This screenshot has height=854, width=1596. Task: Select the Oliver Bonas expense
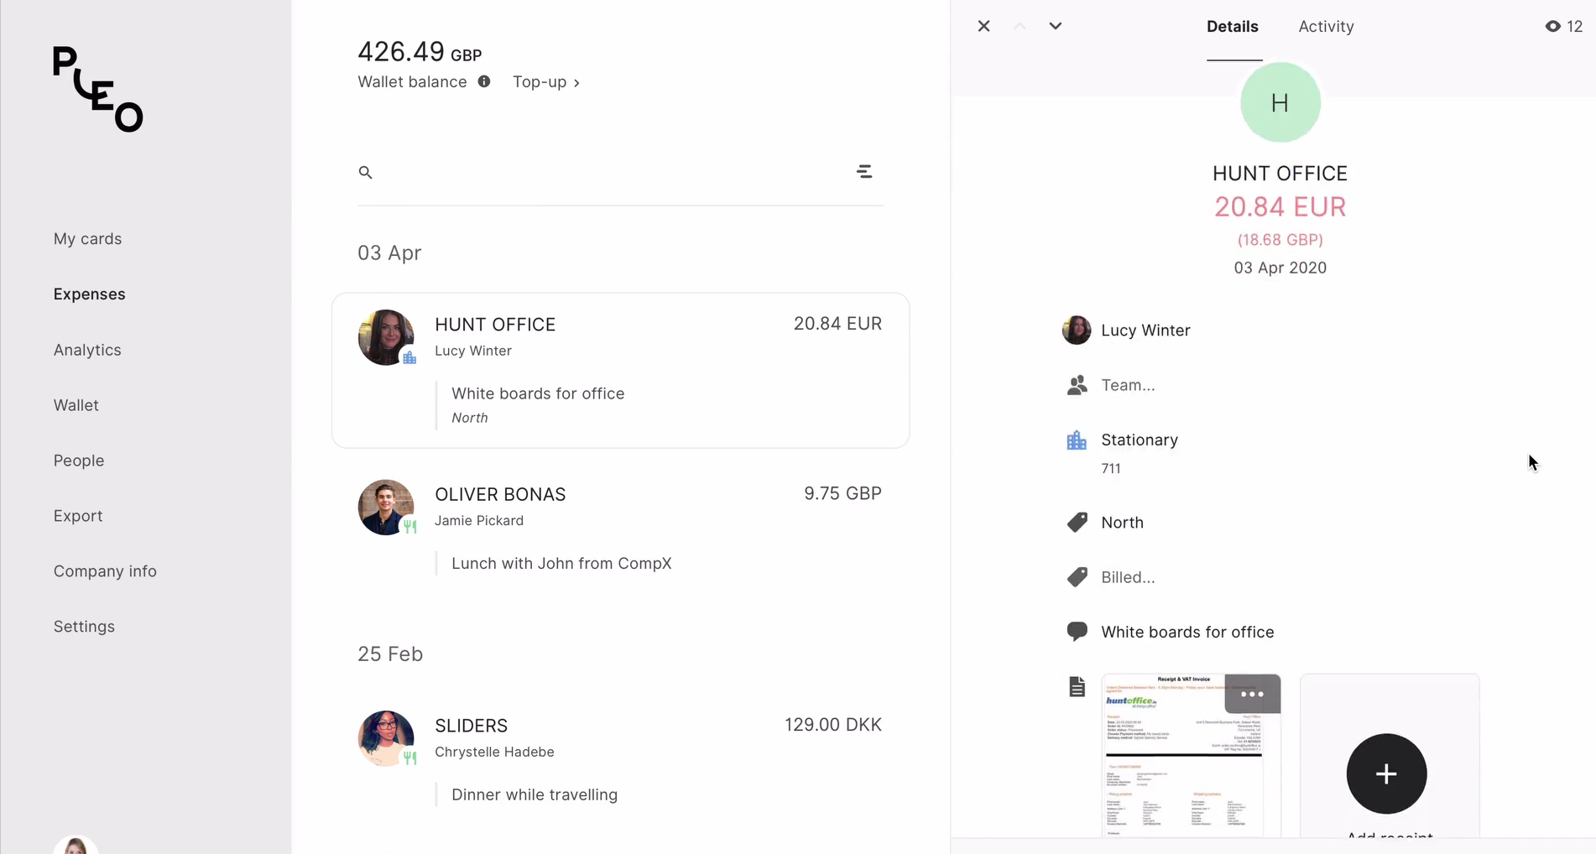[620, 529]
